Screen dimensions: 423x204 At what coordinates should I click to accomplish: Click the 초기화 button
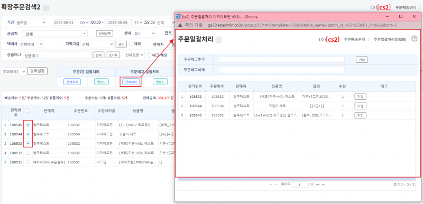[113, 55]
